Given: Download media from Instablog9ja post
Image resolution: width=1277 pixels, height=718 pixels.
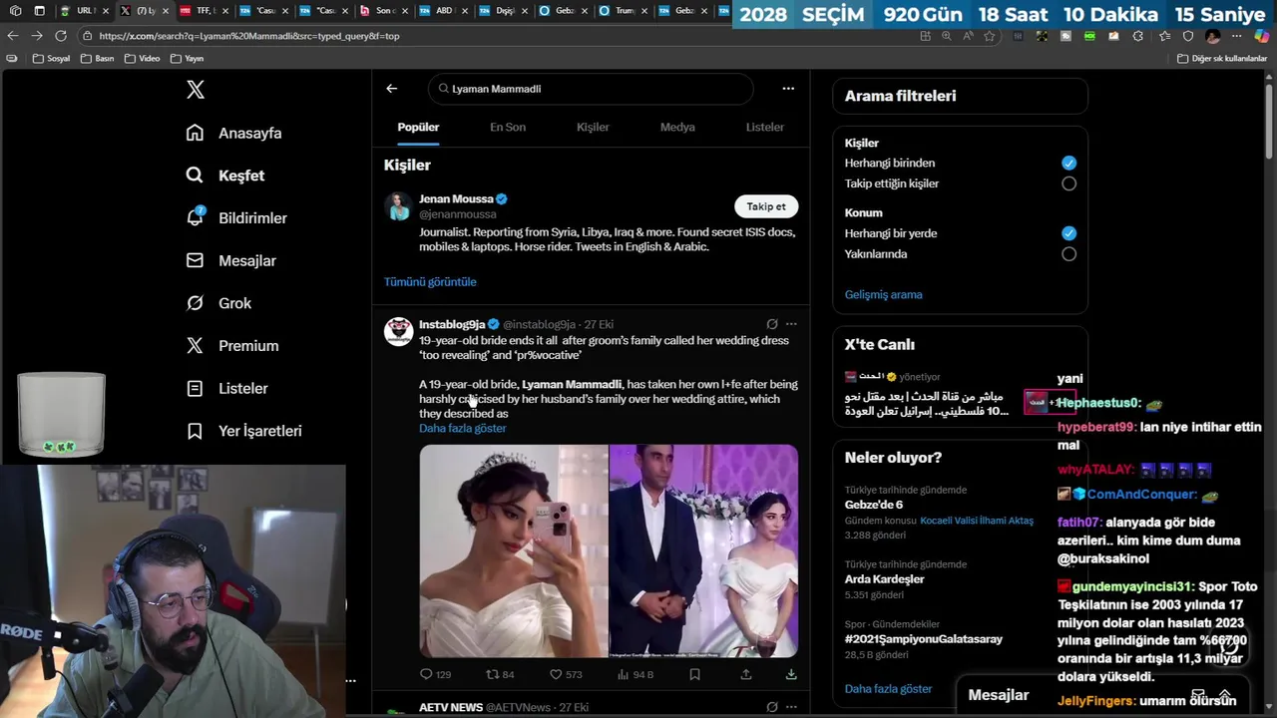Looking at the screenshot, I should pos(791,675).
